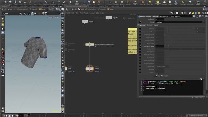Open the No cam dropdown in viewport
The width and height of the screenshot is (208, 117).
tap(57, 17)
